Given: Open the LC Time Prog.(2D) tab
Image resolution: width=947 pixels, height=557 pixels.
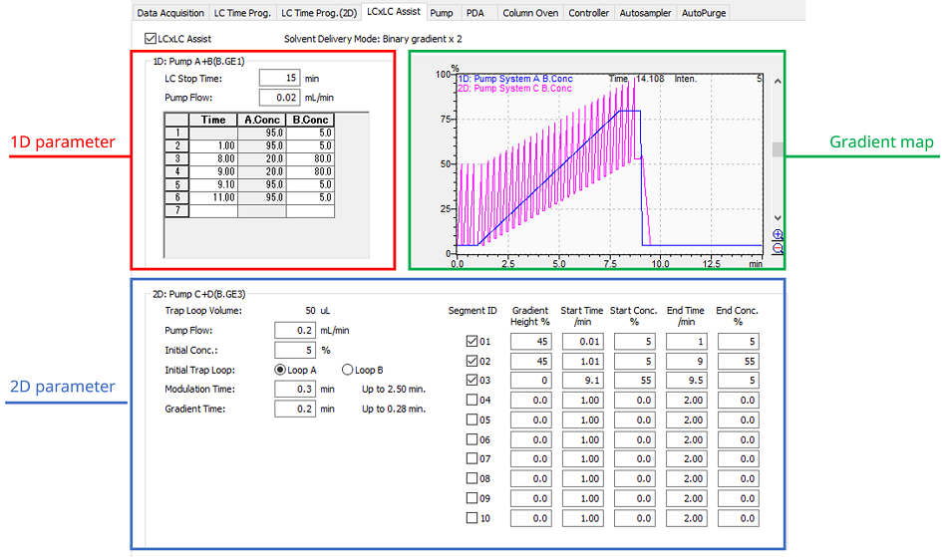Looking at the screenshot, I should [x=317, y=13].
